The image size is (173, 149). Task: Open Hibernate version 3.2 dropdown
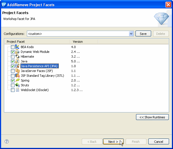pos(78,57)
